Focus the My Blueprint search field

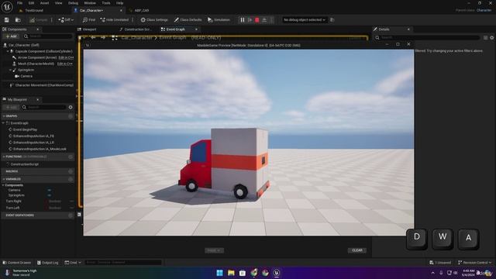44,107
